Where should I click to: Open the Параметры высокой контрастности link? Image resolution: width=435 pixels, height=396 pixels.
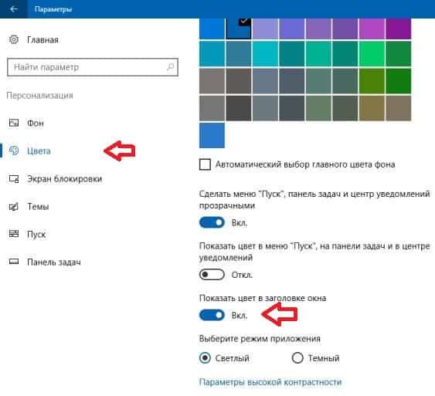270,382
